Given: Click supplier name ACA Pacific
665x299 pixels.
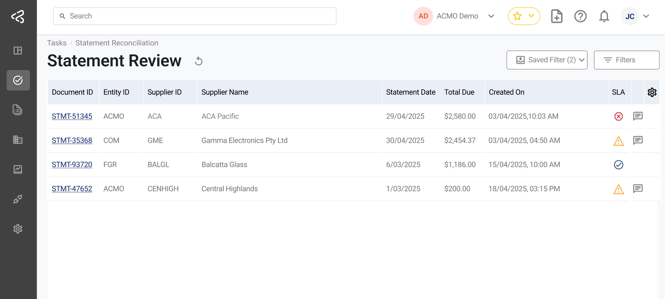Looking at the screenshot, I should coord(220,116).
